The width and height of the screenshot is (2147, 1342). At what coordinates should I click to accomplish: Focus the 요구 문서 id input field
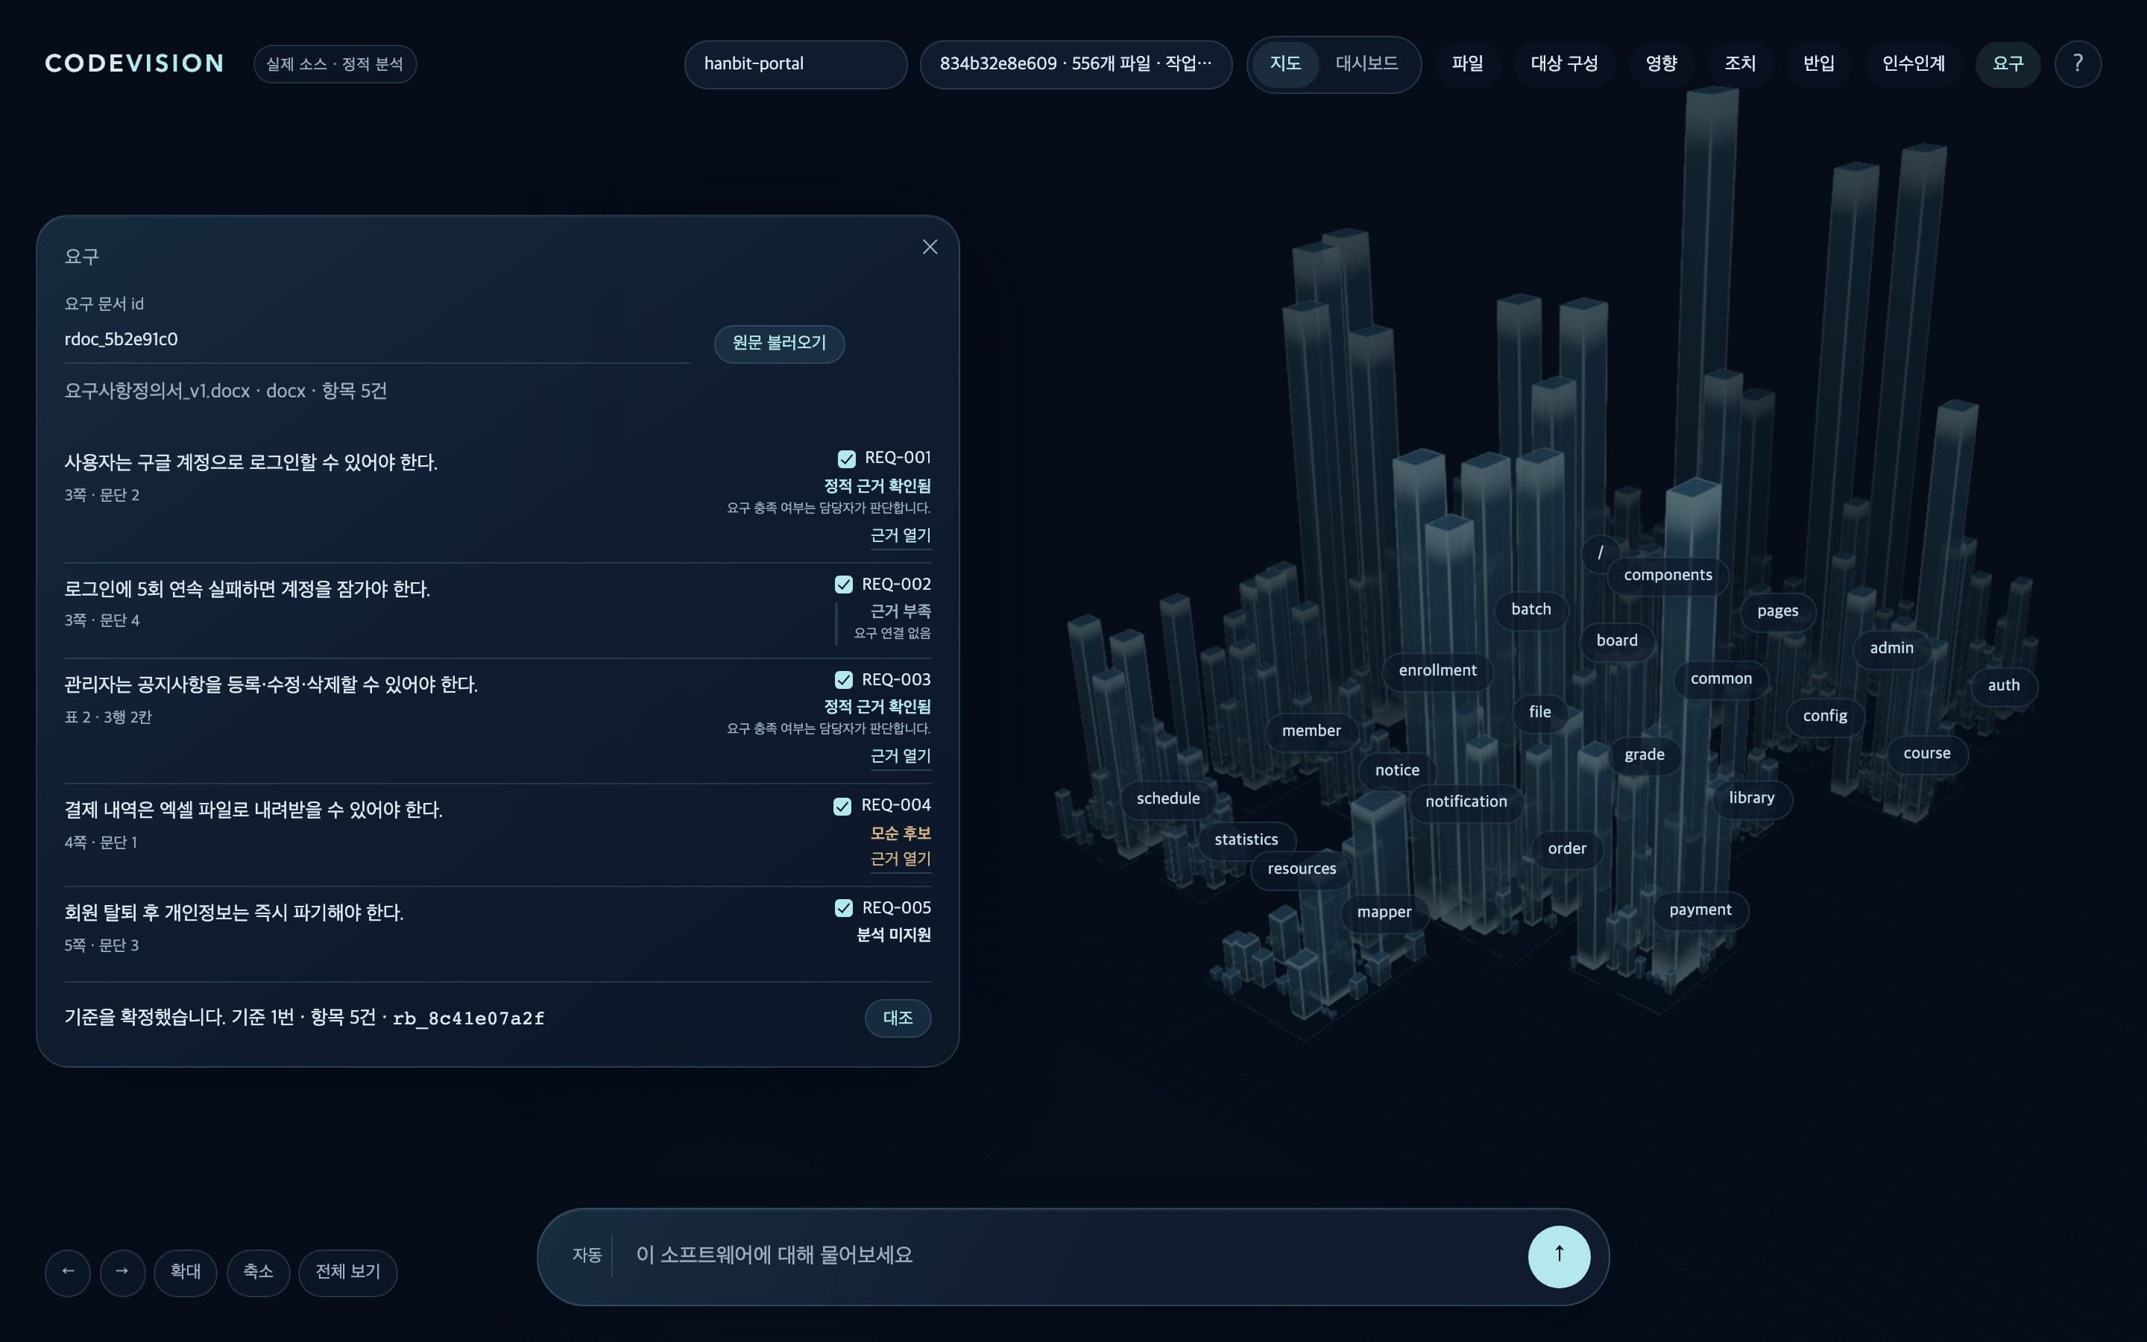click(377, 340)
